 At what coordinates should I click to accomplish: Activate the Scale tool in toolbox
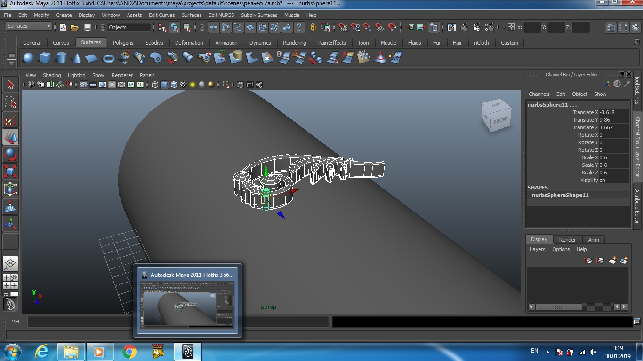point(10,172)
